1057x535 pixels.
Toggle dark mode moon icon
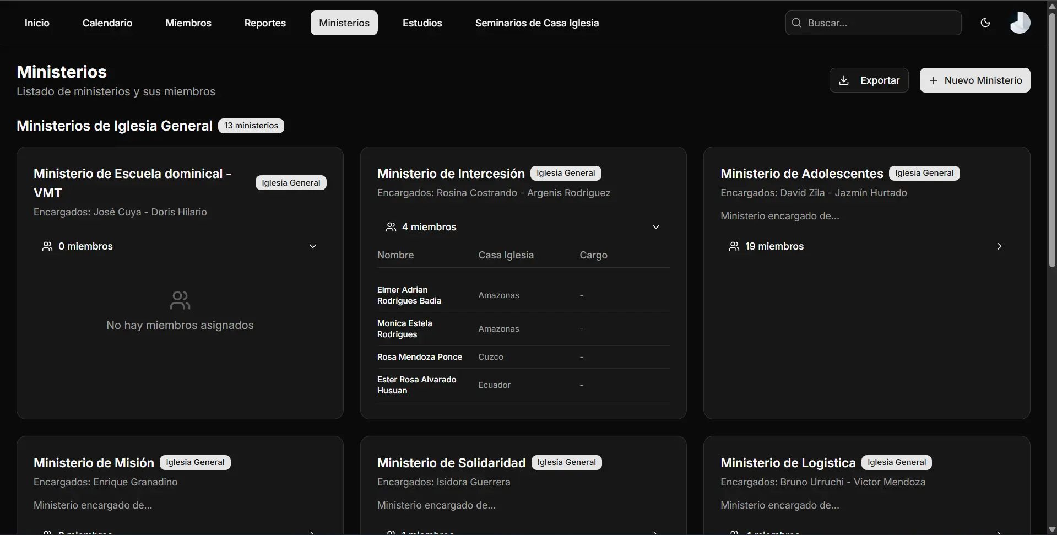(985, 23)
